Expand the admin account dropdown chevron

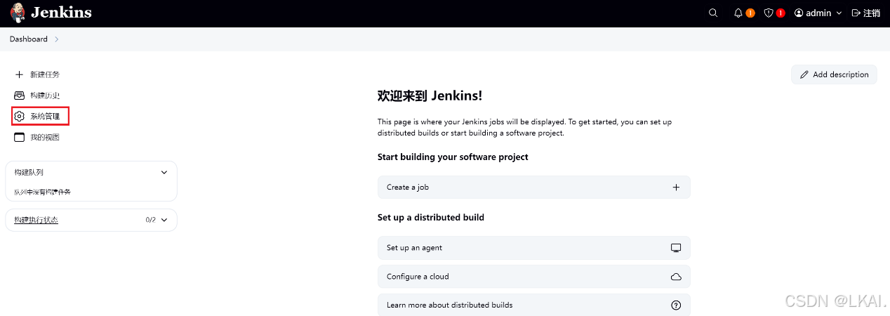tap(839, 13)
